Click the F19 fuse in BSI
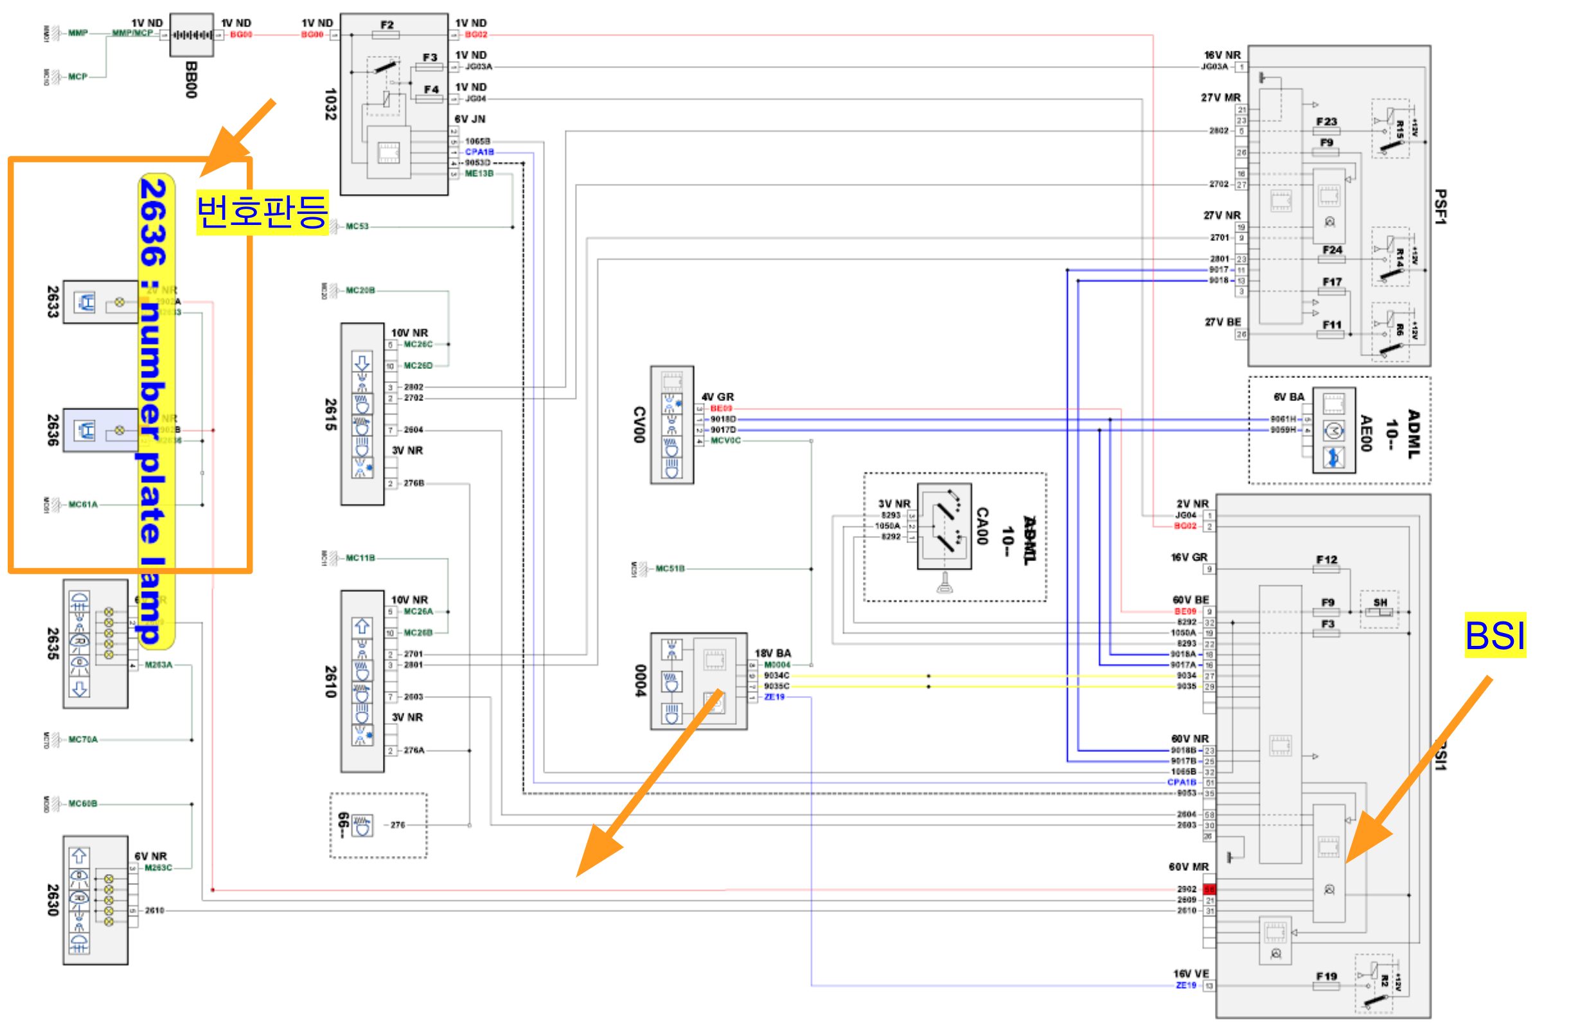The height and width of the screenshot is (1036, 1578). (x=1326, y=986)
